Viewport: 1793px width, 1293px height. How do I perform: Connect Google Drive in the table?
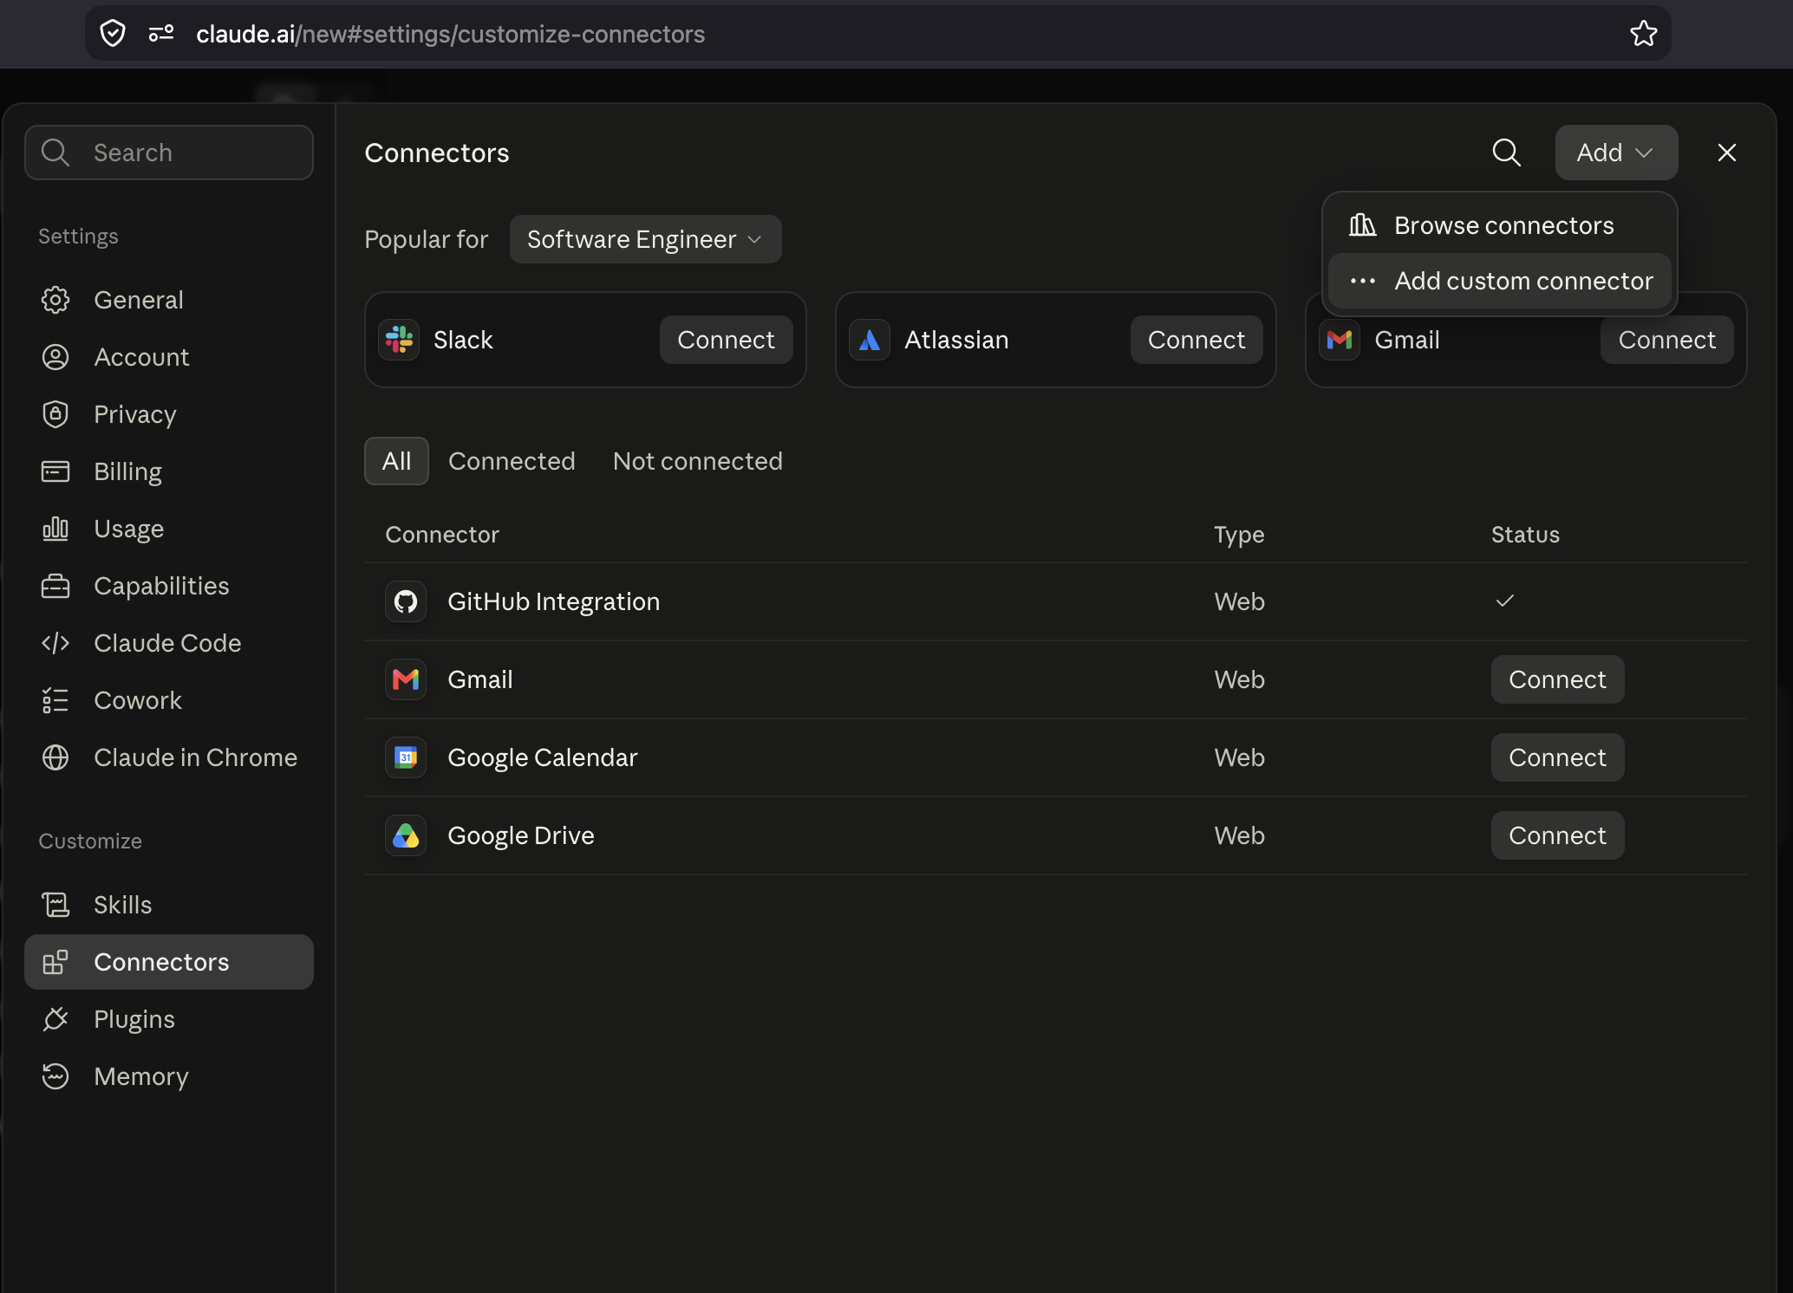(1557, 835)
